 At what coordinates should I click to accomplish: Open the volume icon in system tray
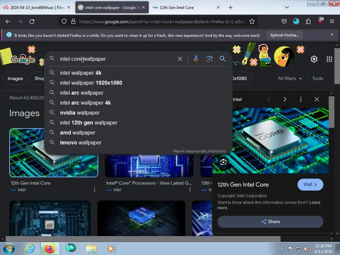306,249
